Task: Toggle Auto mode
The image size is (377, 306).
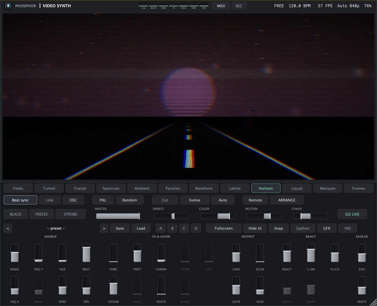Action: 223,200
